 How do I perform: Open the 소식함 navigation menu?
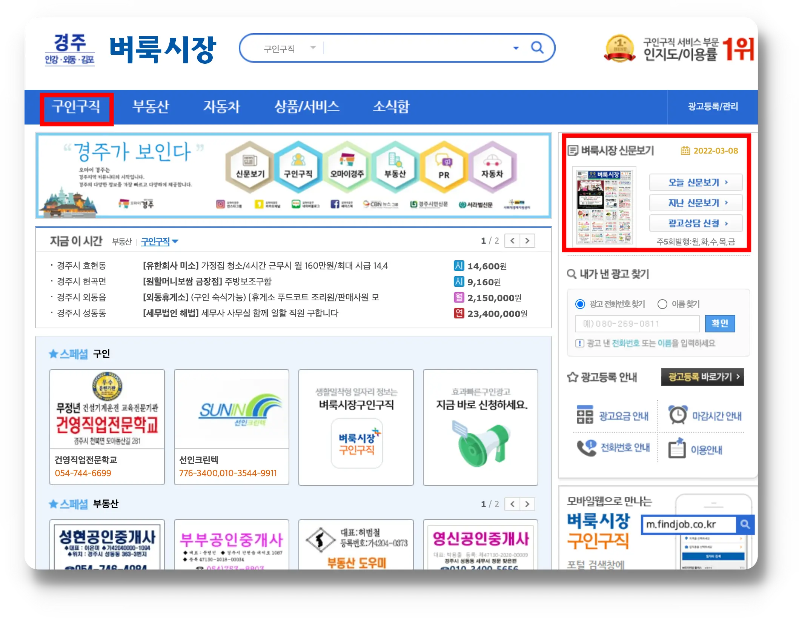pyautogui.click(x=391, y=107)
